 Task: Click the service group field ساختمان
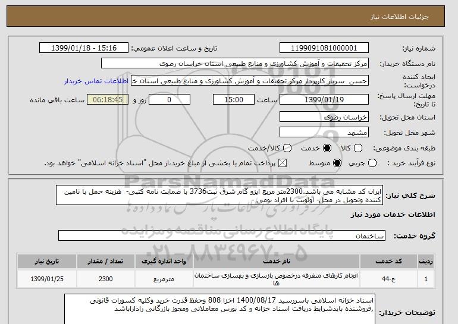tap(222, 235)
